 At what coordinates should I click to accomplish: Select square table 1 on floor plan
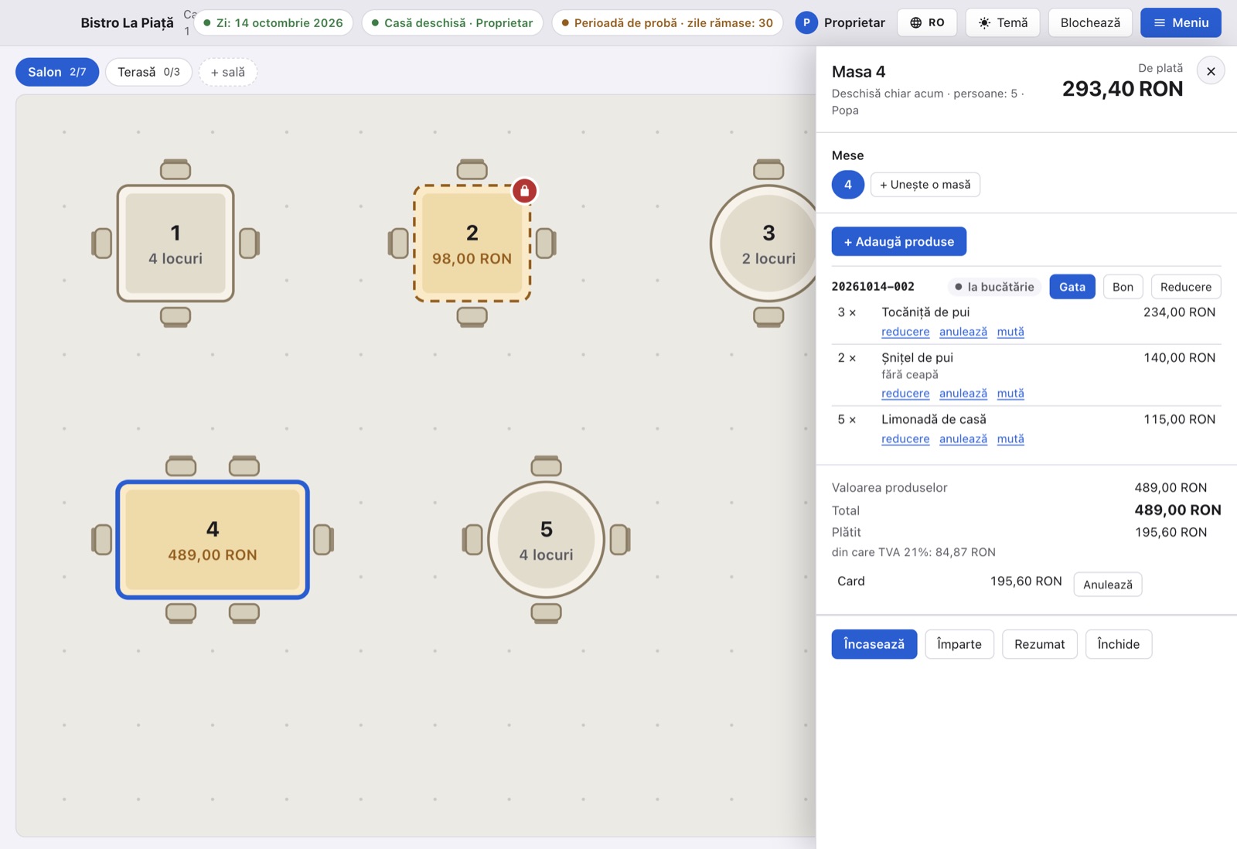175,243
